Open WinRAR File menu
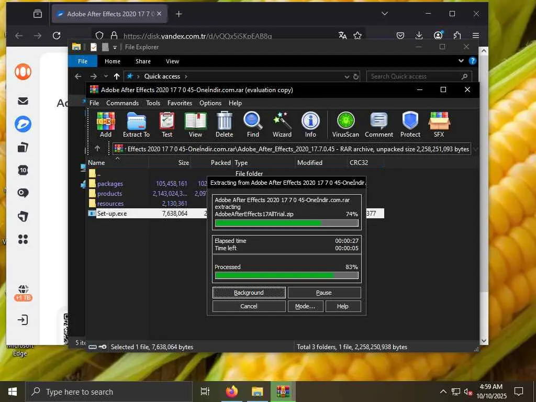Image resolution: width=536 pixels, height=402 pixels. (x=94, y=103)
